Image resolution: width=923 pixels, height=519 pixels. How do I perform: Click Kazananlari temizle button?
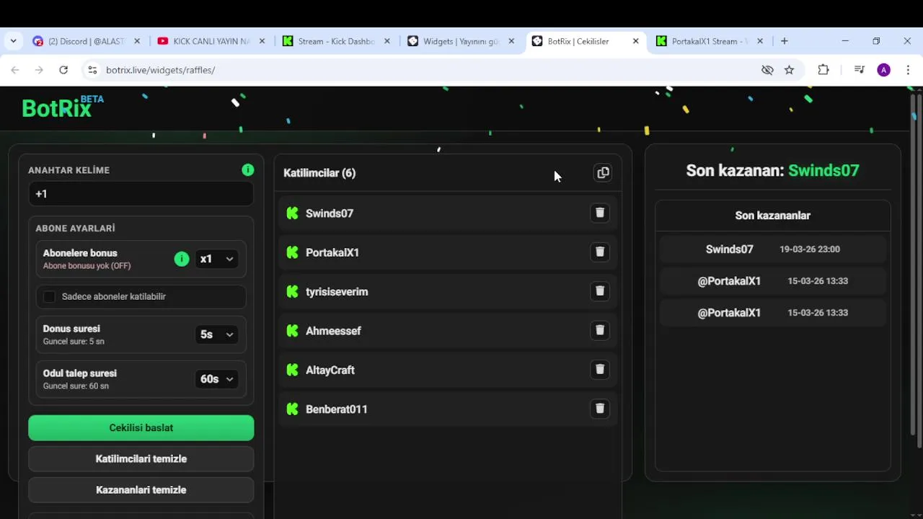click(141, 489)
